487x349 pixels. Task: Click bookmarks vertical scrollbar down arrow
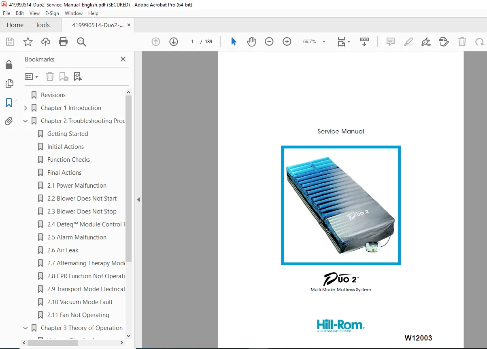click(x=129, y=336)
